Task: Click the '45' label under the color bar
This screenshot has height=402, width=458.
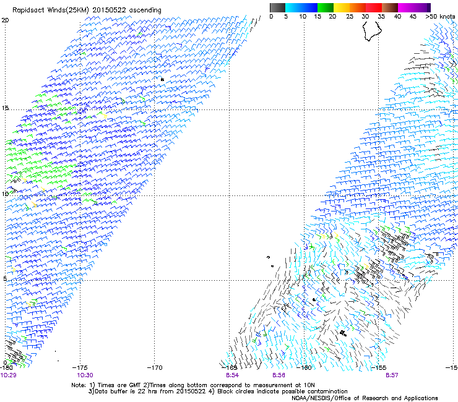Action: pos(413,17)
